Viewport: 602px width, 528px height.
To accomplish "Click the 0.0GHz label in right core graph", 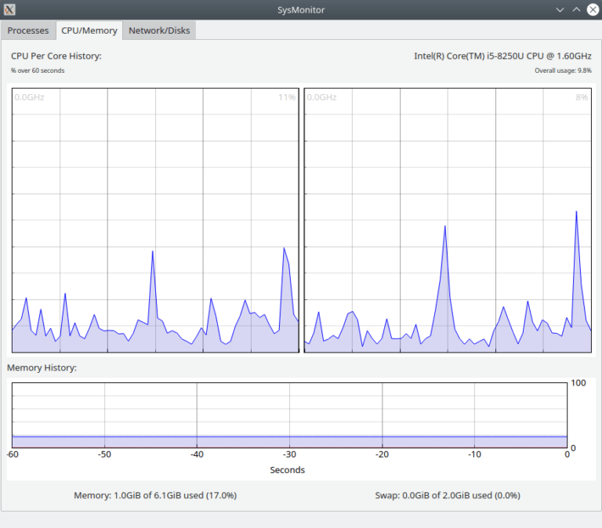I will pyautogui.click(x=322, y=97).
